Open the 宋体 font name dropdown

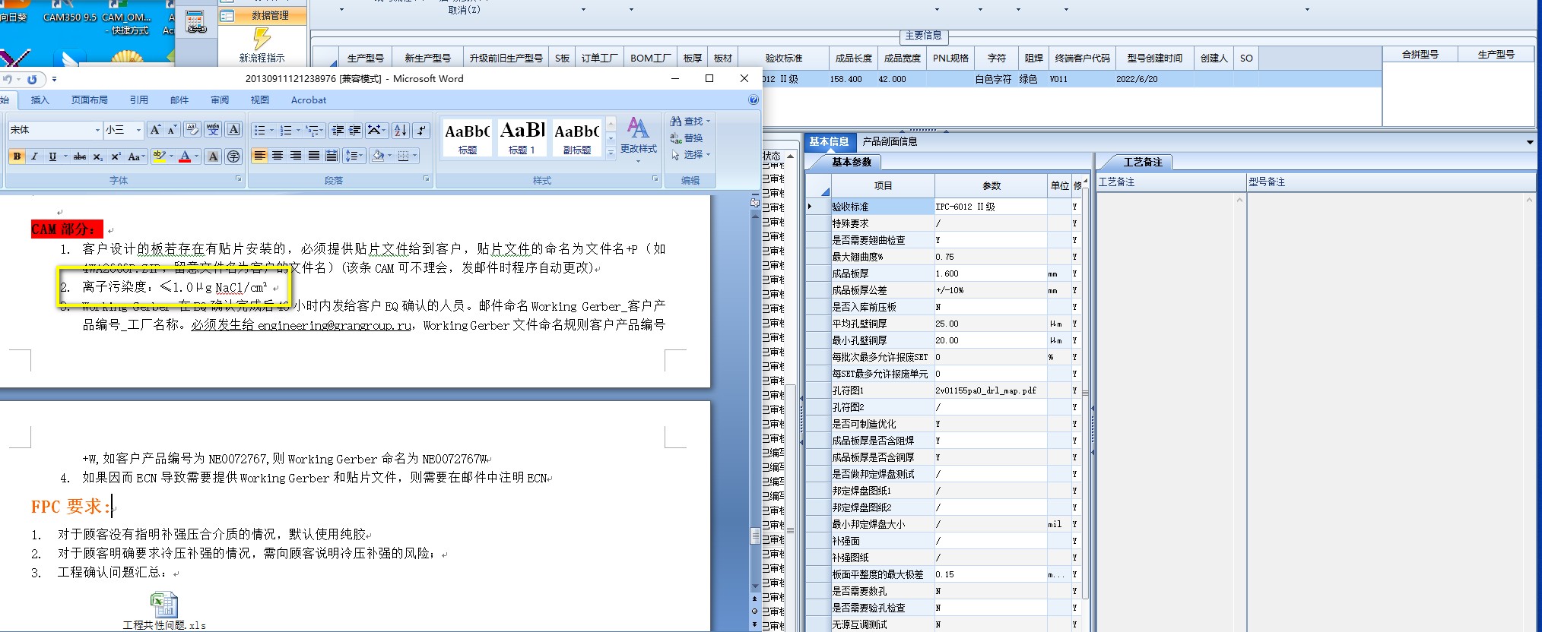pos(97,130)
